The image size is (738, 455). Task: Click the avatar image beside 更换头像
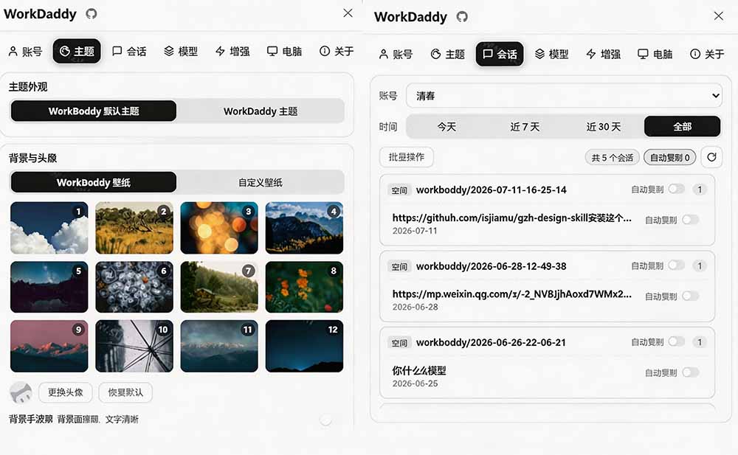[21, 392]
